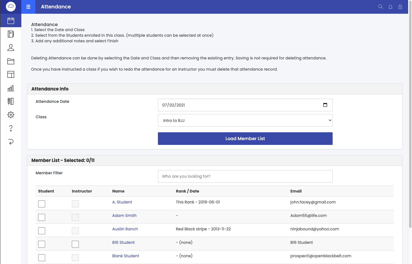
Task: Click the Email column header
Action: point(296,191)
